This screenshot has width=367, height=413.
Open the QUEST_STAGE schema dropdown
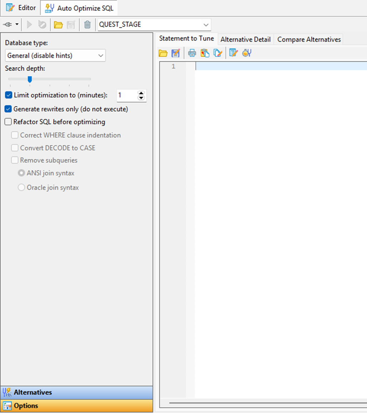pyautogui.click(x=206, y=25)
